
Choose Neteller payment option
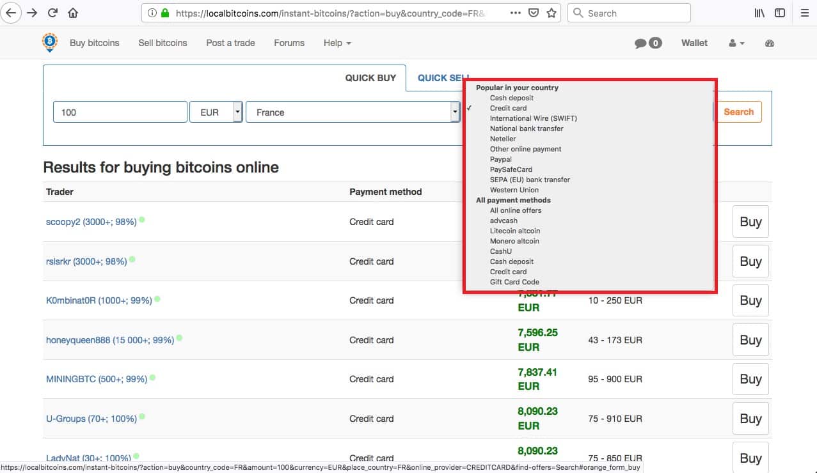[x=503, y=139]
